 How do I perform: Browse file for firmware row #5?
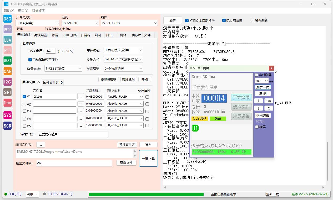click(81, 125)
